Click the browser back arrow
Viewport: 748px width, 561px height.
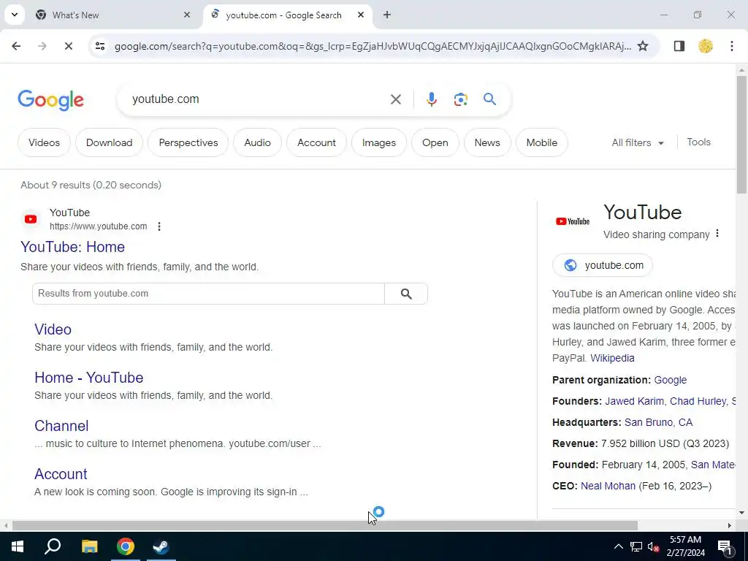pyautogui.click(x=16, y=46)
